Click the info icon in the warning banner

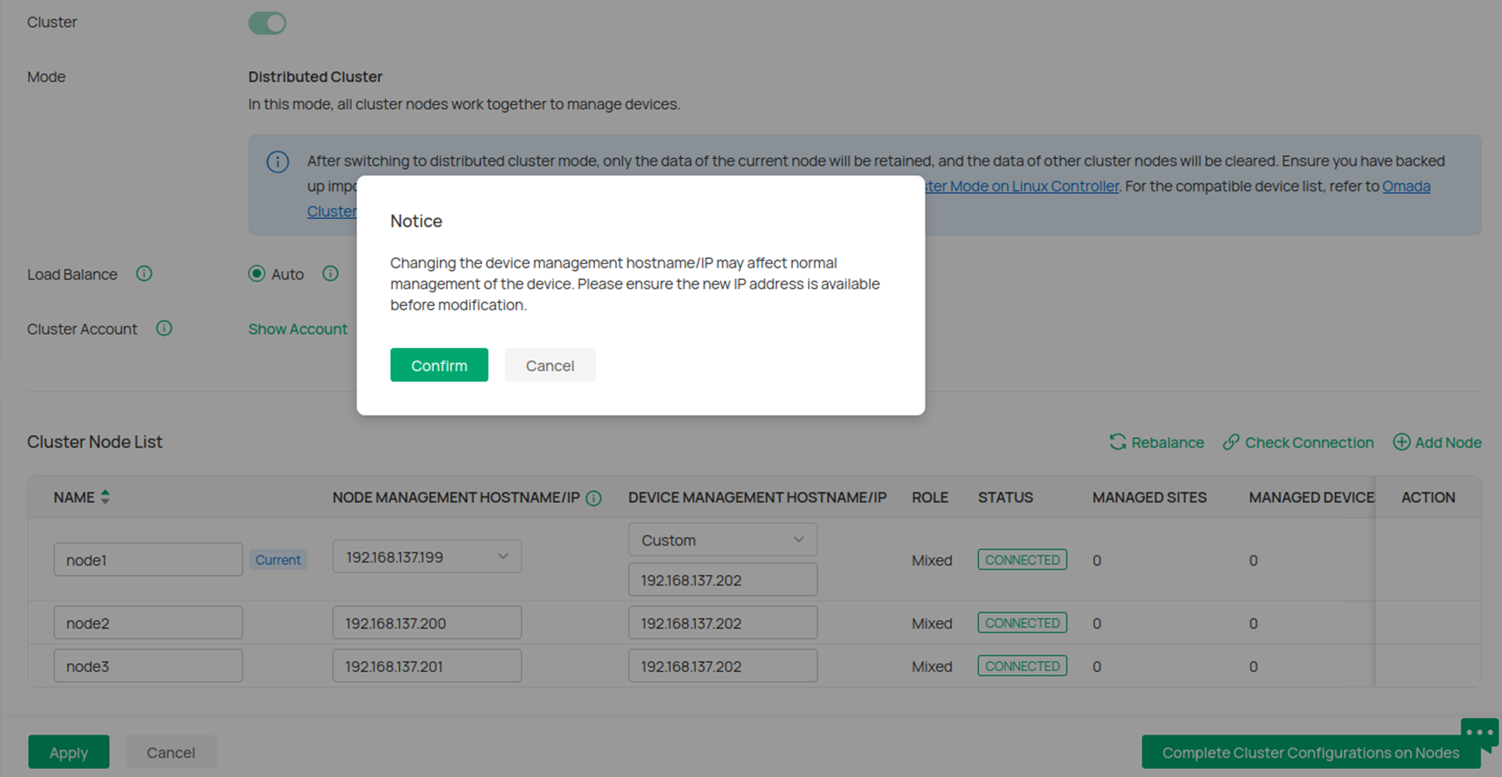pos(278,162)
